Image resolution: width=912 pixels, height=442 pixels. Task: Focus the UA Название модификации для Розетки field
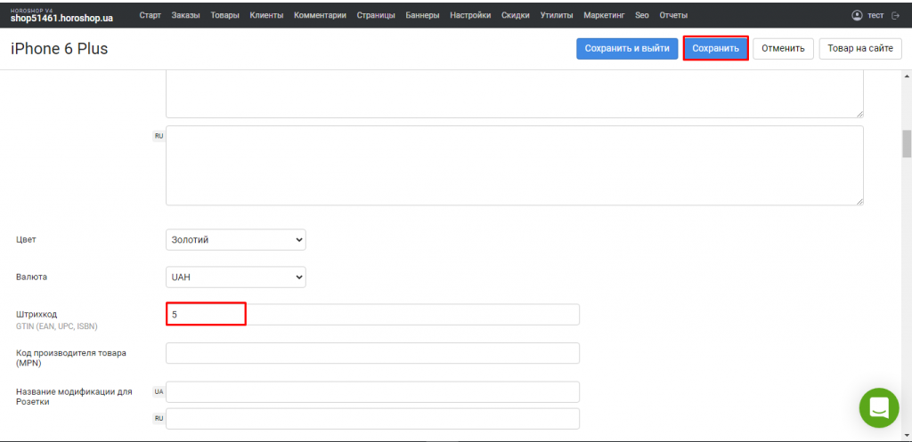pyautogui.click(x=372, y=392)
